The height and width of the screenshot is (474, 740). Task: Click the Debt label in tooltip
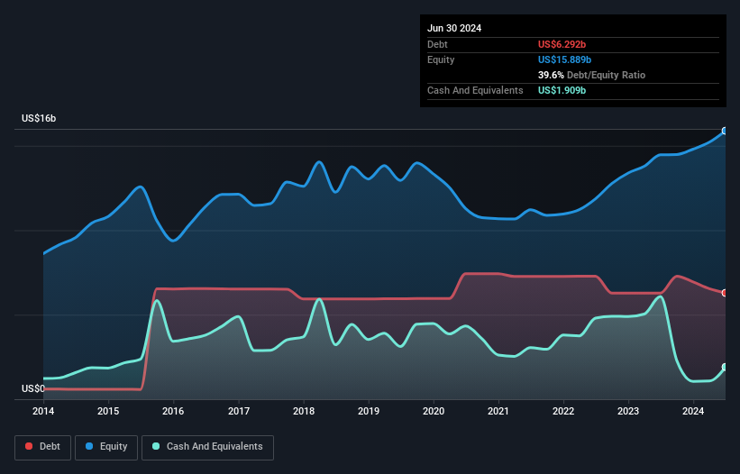[x=437, y=44]
